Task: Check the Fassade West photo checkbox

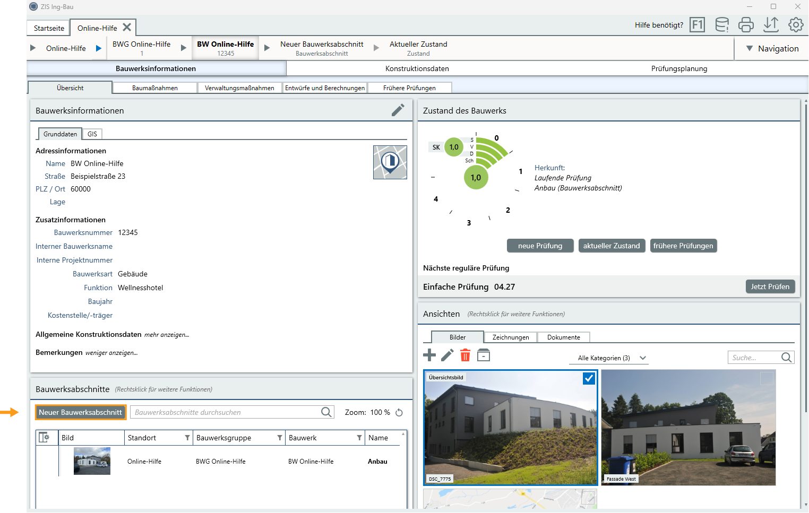Action: [767, 378]
